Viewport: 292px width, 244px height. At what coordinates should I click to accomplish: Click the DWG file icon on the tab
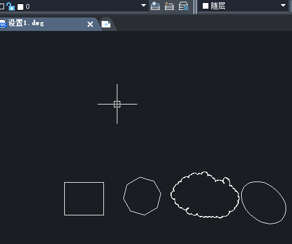click(3, 24)
